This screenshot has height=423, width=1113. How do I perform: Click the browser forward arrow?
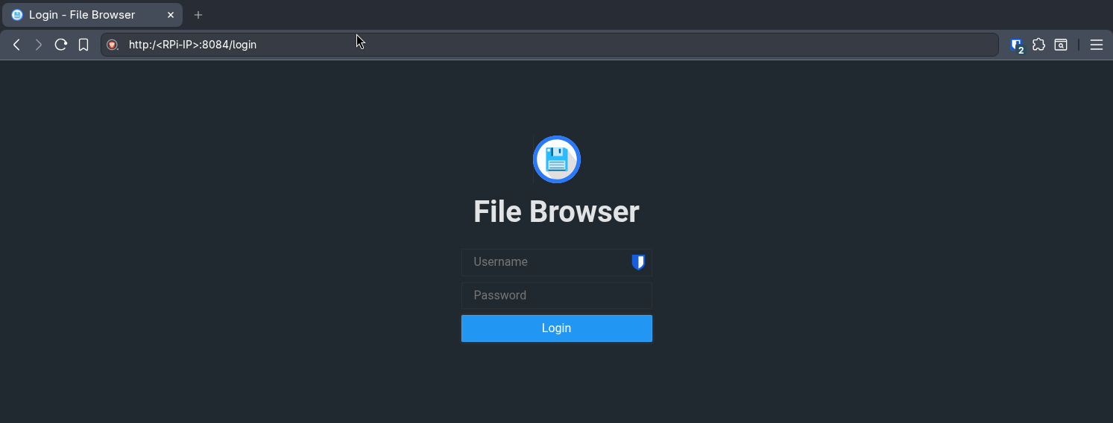39,45
